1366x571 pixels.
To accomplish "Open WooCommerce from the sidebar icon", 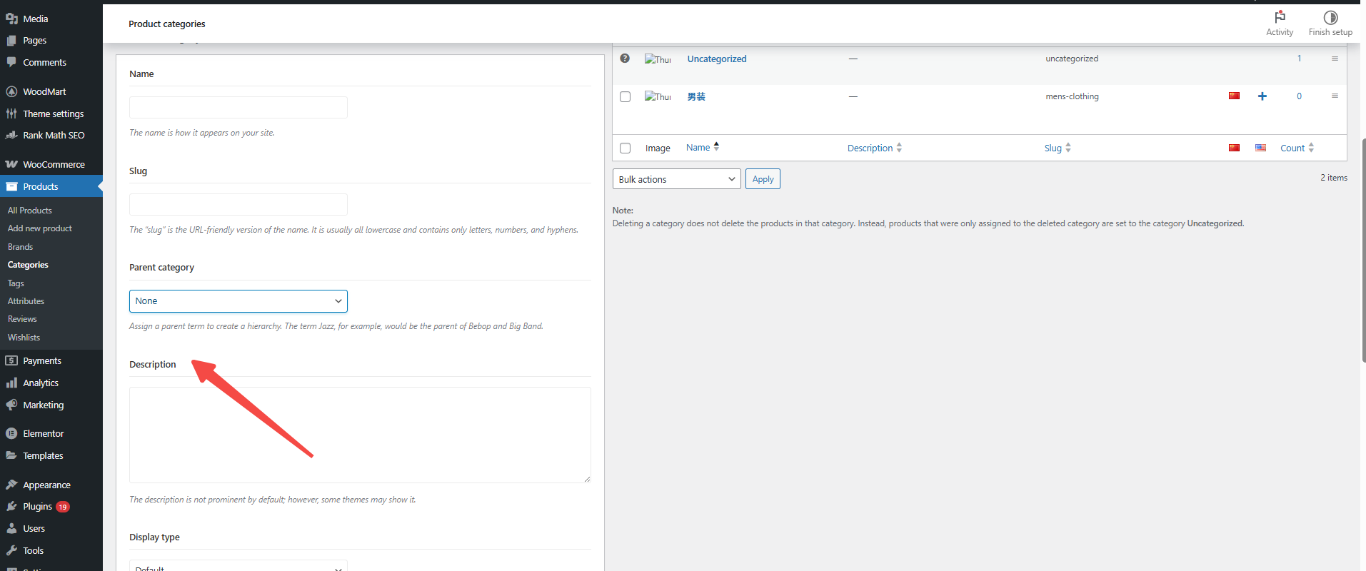I will (11, 164).
